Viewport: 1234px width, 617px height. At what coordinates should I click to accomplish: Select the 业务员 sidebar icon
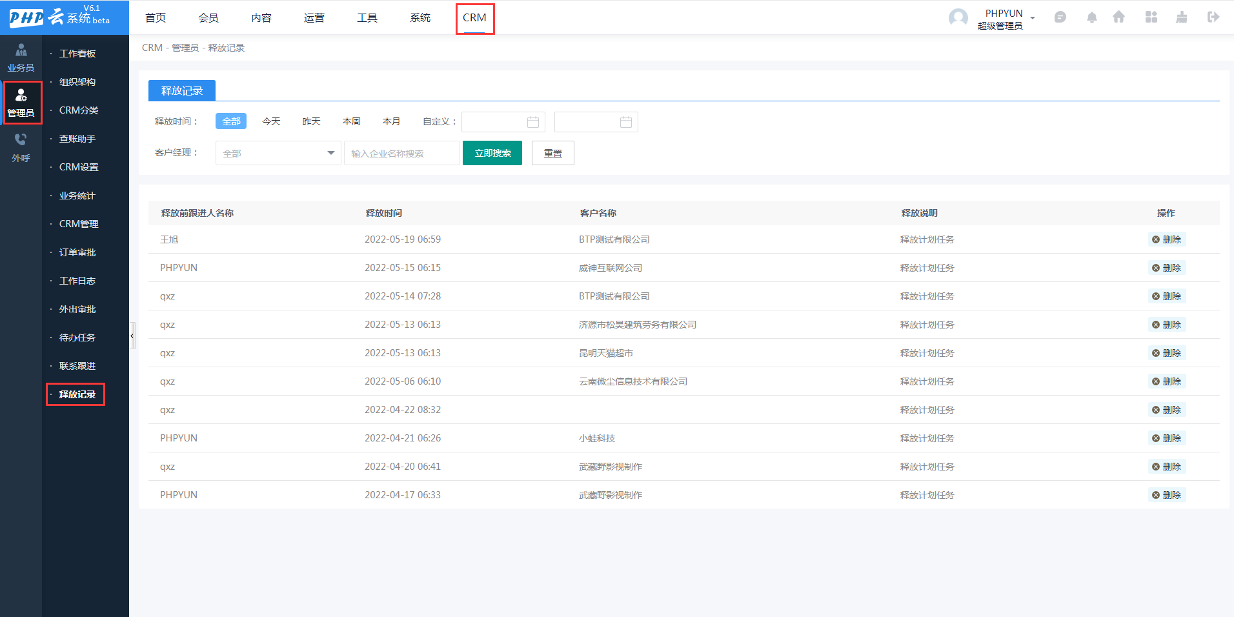pyautogui.click(x=21, y=57)
